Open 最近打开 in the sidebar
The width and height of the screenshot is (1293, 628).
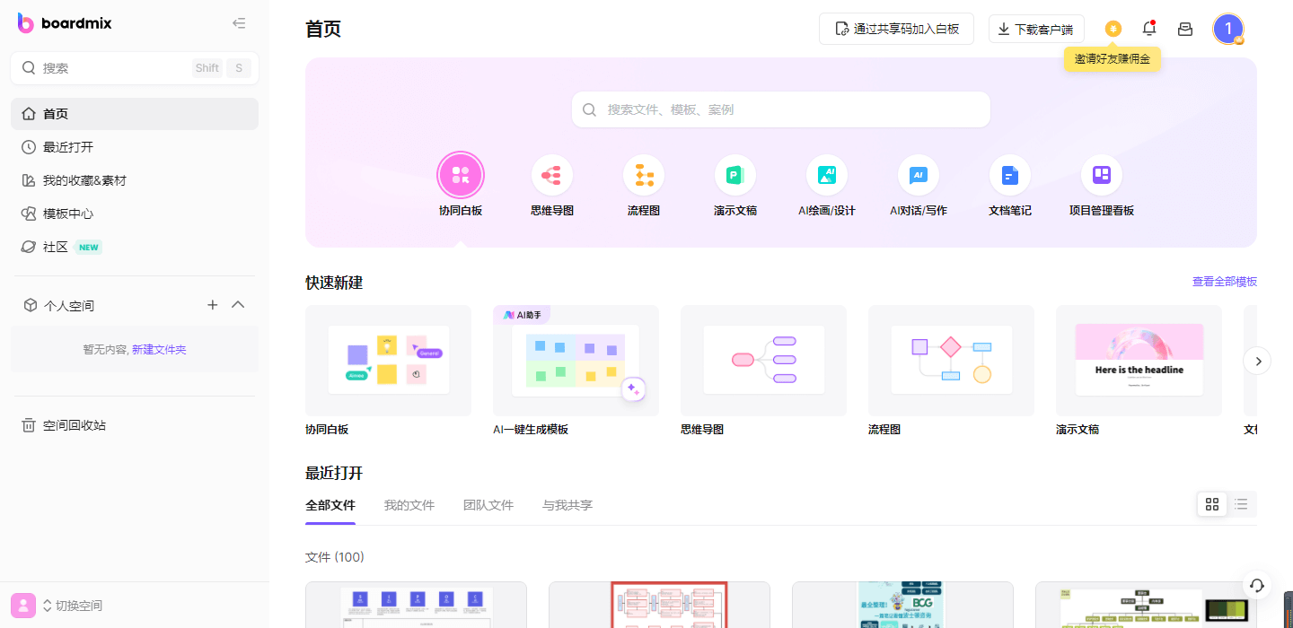coord(135,147)
